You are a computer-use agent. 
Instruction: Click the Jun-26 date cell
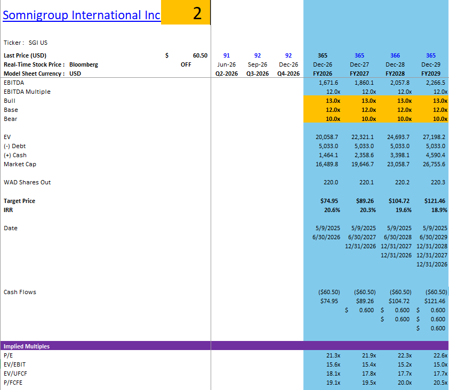click(227, 64)
